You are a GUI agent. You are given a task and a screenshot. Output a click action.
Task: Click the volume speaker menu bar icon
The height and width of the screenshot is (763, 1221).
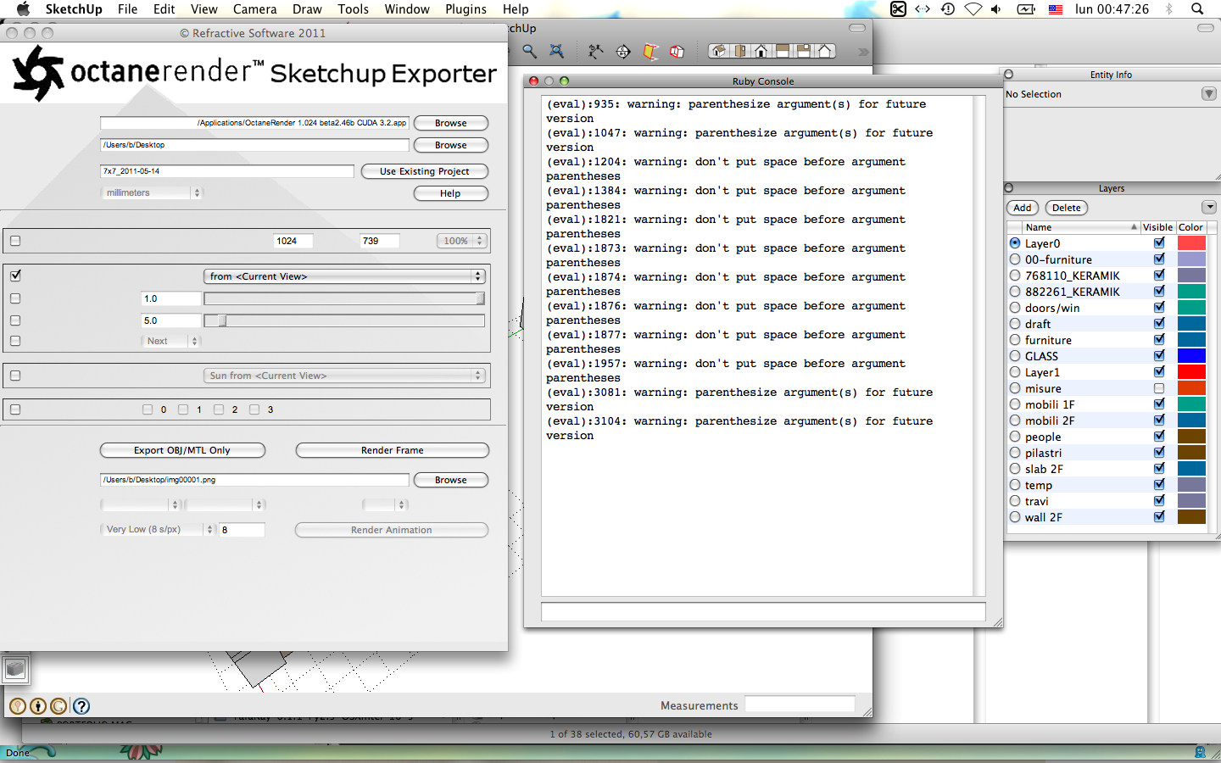(996, 8)
